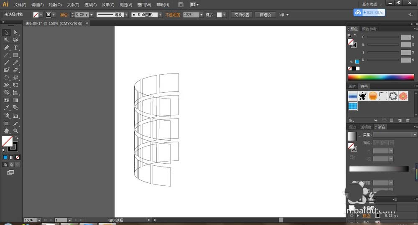Click the Swap Fill and Stroke arrow in toolbox
Screen dimensions: 418x225
point(17,138)
